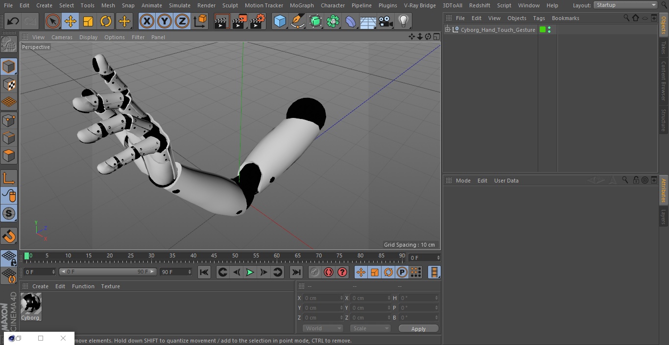The height and width of the screenshot is (345, 669).
Task: Select the Live Selection tool
Action: tap(53, 22)
